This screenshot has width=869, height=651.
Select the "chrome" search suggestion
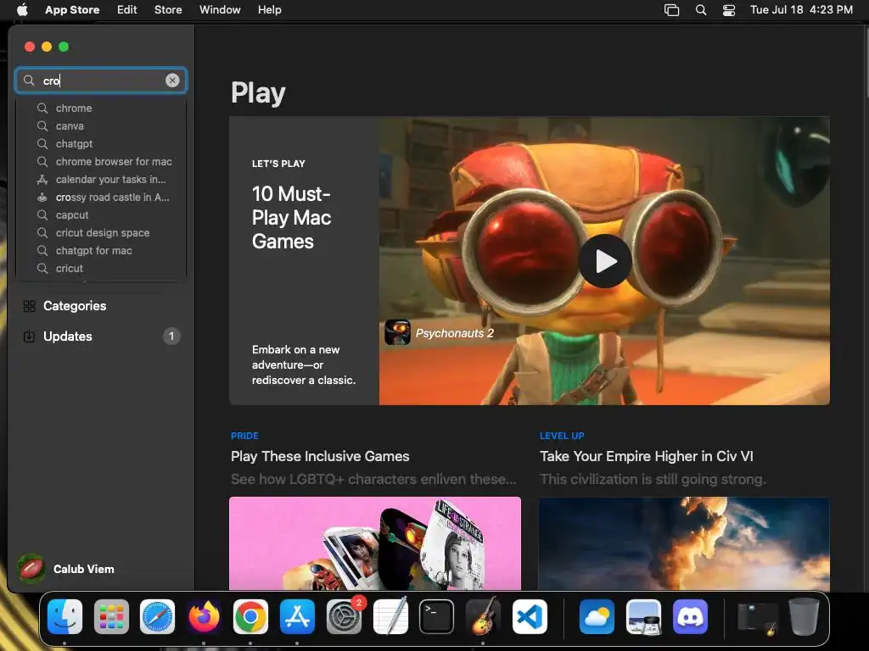pos(101,108)
